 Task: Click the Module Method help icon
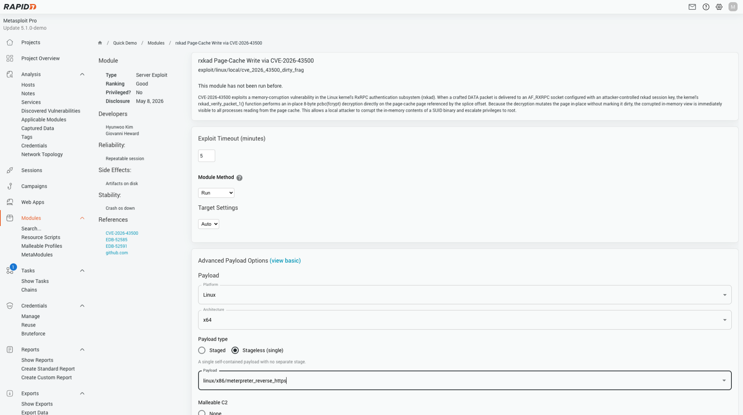coord(239,178)
